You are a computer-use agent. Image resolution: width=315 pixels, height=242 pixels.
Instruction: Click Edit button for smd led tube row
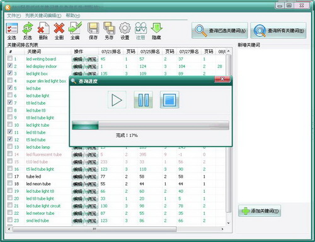coord(78,221)
